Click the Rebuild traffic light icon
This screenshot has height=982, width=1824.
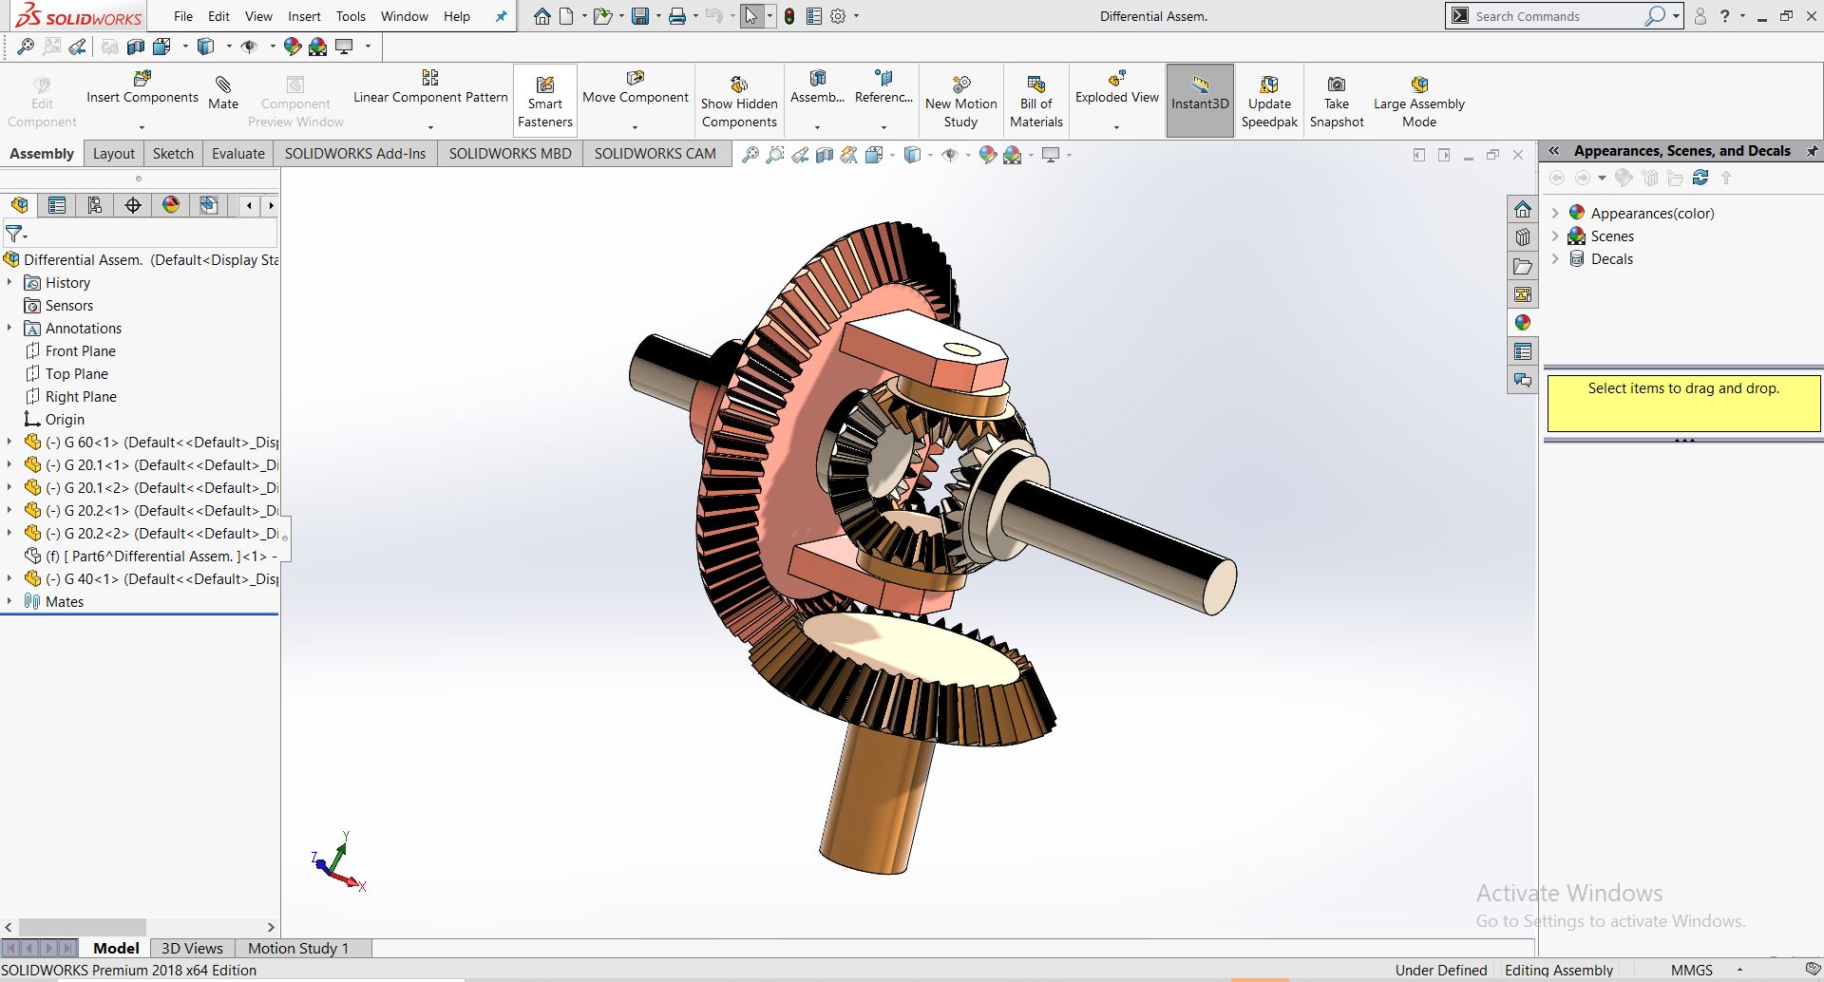coord(789,16)
